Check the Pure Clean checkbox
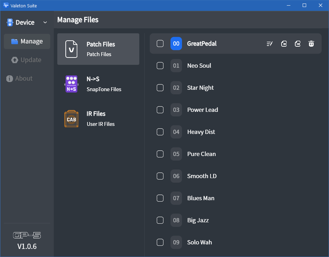Image resolution: width=329 pixels, height=257 pixels. click(160, 154)
